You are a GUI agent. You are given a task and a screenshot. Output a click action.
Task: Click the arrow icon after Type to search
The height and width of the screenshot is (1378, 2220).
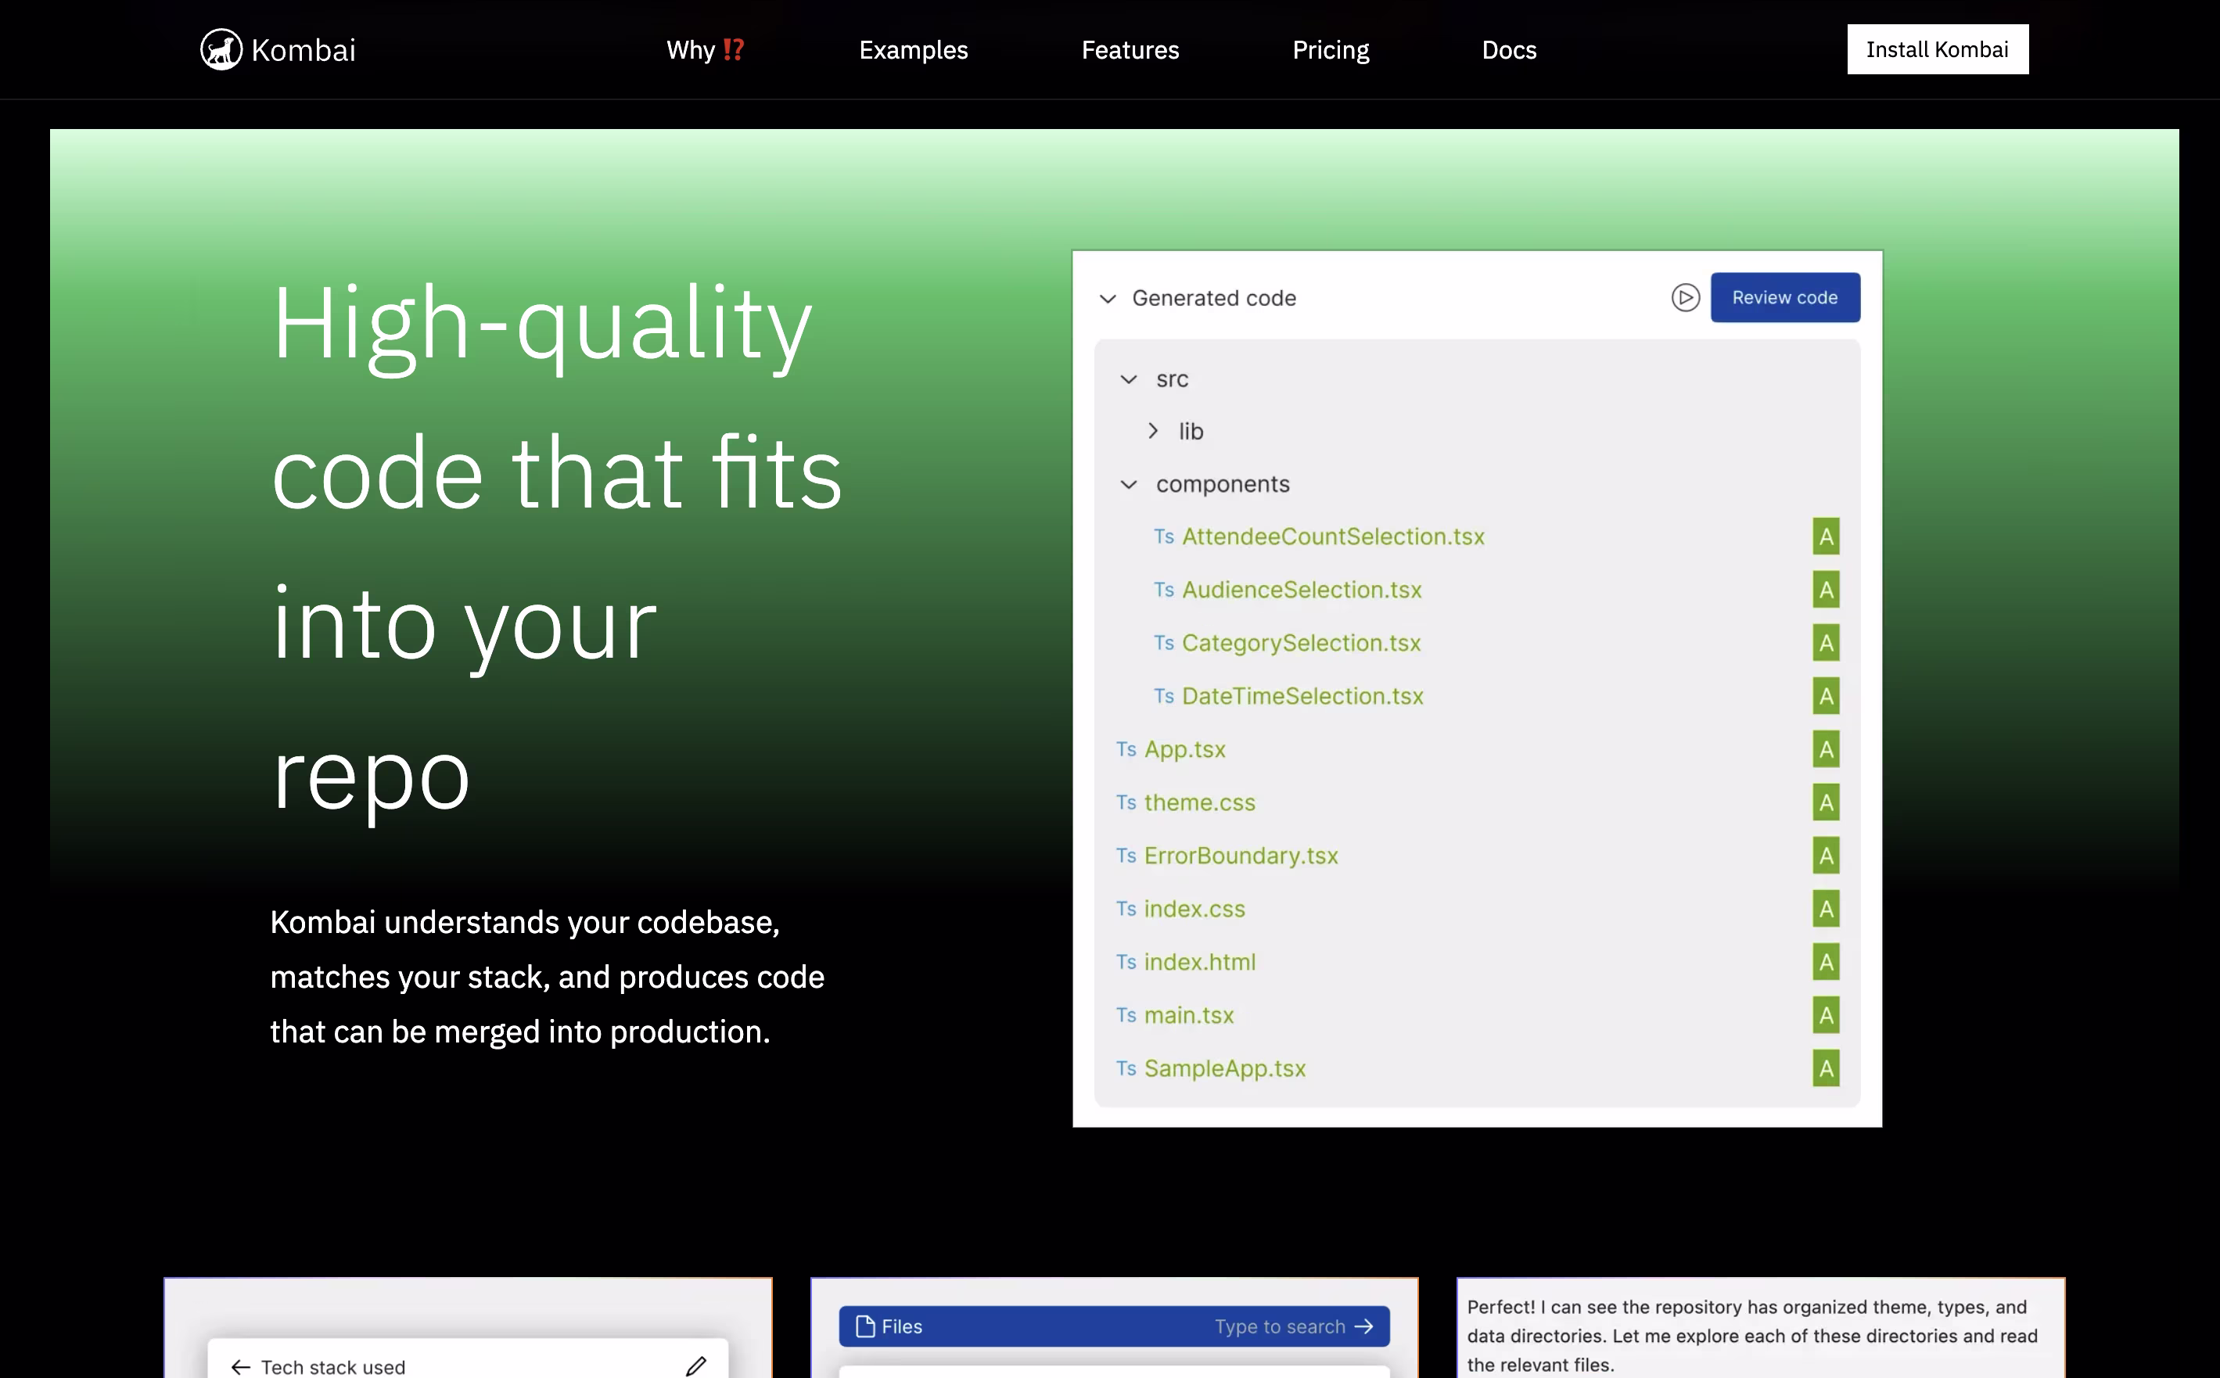(1363, 1327)
